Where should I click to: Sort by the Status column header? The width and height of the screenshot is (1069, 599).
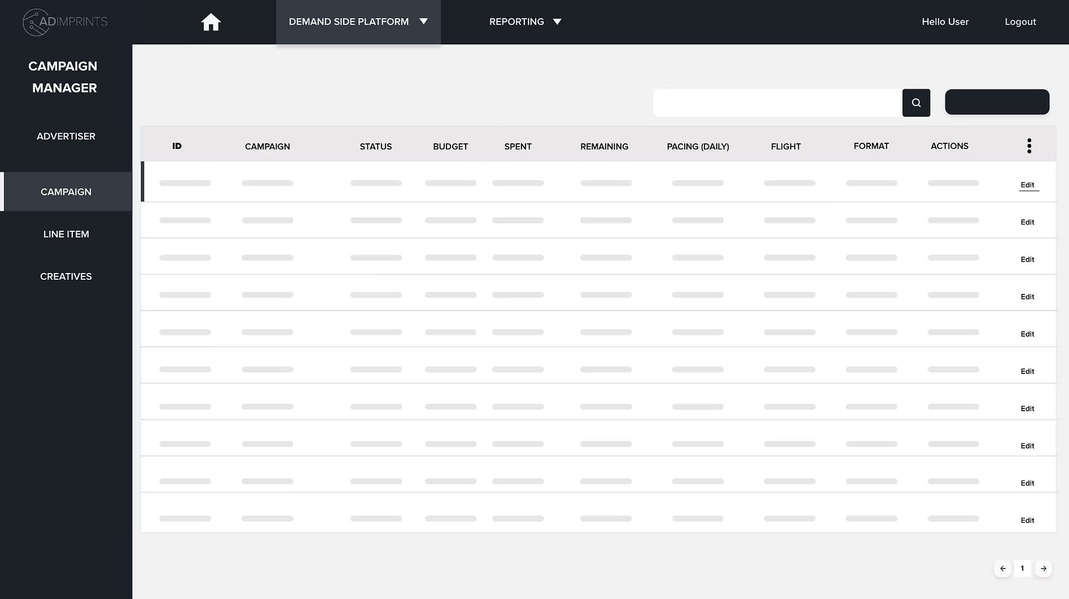pos(376,147)
